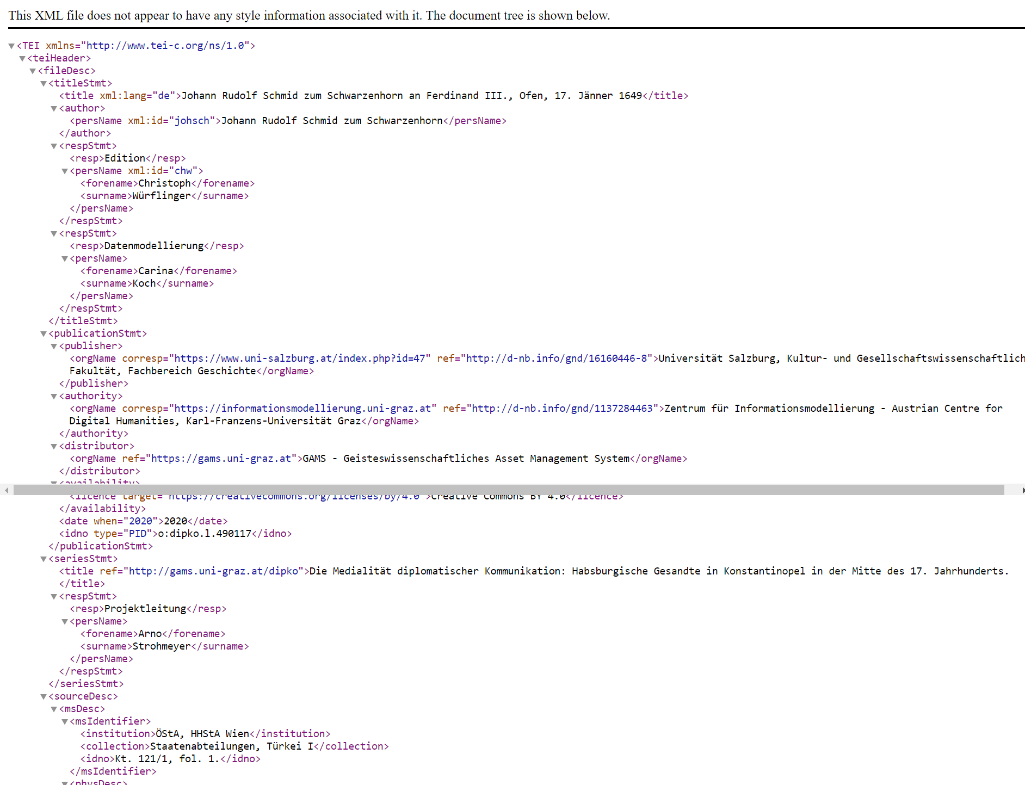Click Fakultät, Fachbereich Geschichte text

(163, 371)
